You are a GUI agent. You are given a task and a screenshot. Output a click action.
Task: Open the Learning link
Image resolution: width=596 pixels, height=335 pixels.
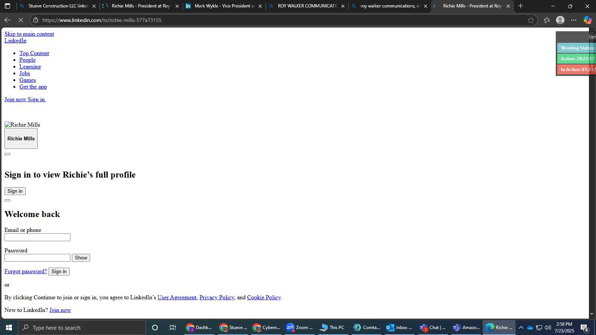(30, 67)
